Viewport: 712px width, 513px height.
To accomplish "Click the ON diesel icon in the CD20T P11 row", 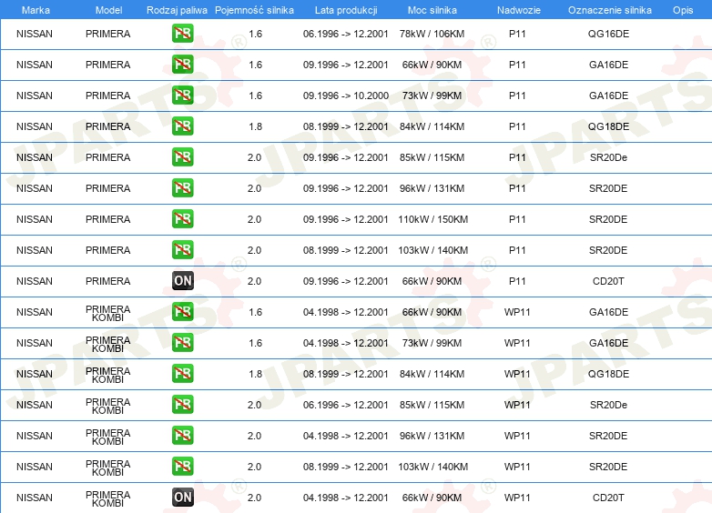I will click(x=182, y=281).
